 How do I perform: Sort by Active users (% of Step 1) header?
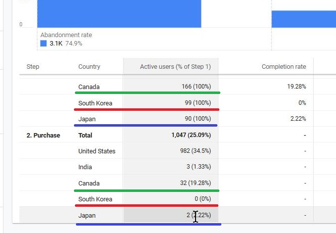(x=175, y=67)
